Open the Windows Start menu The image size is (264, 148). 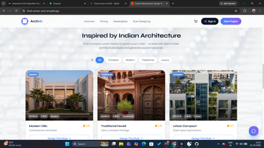point(67,144)
